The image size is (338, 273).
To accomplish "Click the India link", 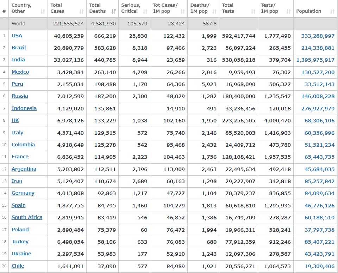I will [18, 60].
